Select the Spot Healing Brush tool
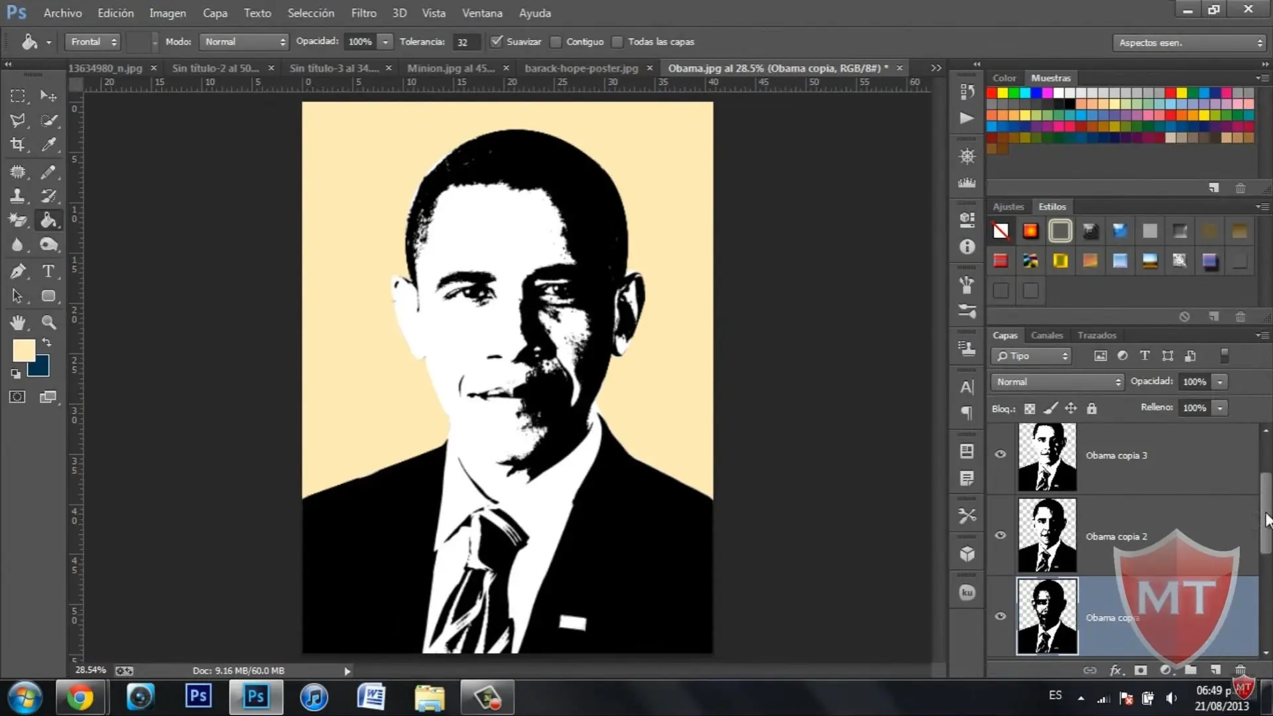This screenshot has width=1273, height=716. (18, 172)
